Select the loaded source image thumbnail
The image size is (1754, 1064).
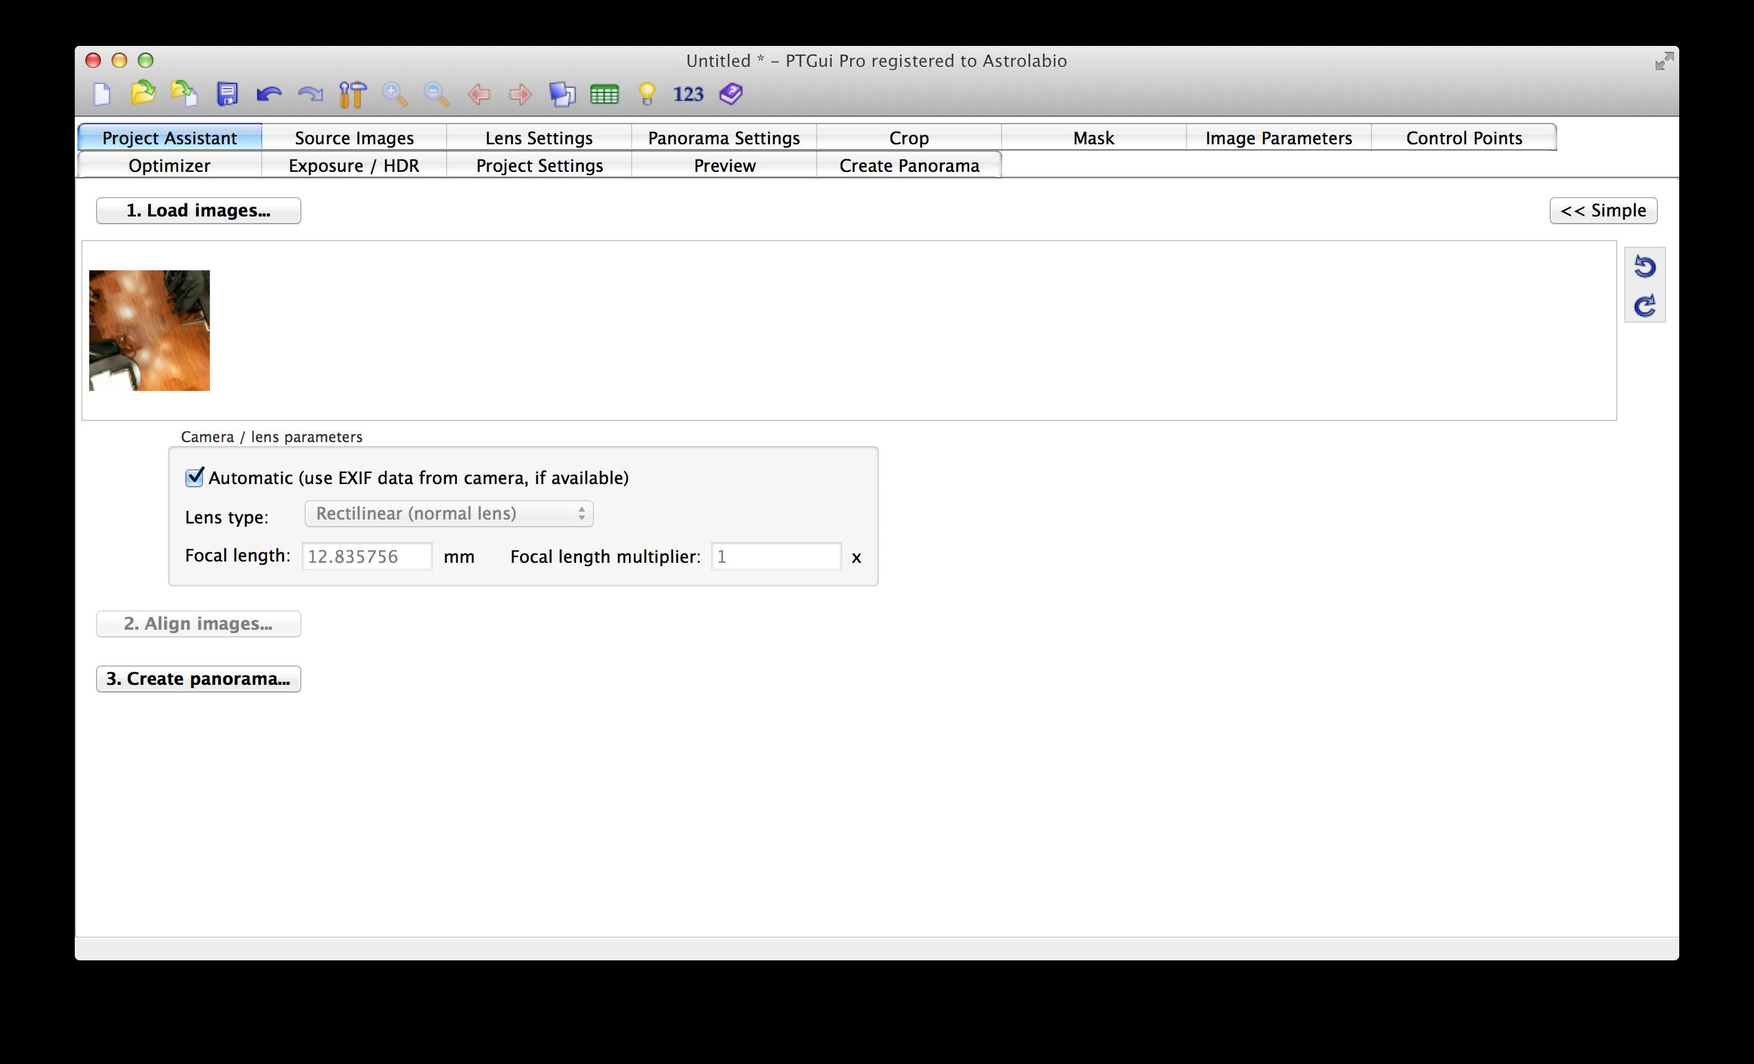point(150,330)
